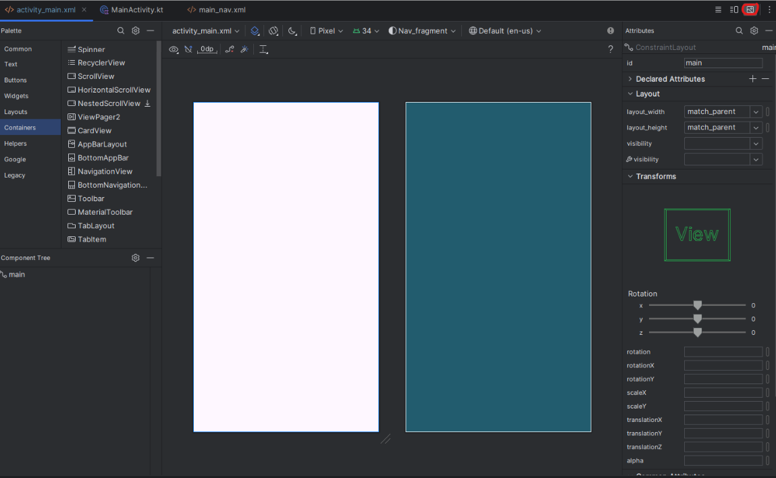Remove selected declared attribute minus icon

766,79
